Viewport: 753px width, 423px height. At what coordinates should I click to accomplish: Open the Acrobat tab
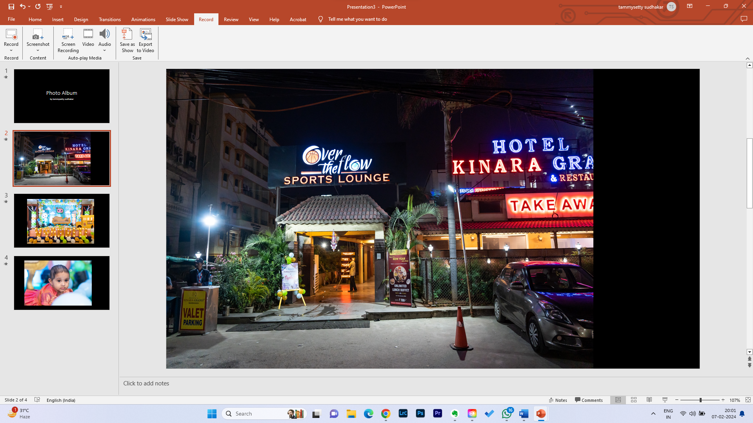(298, 19)
